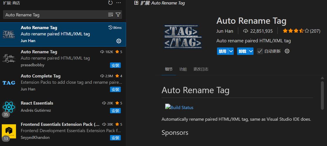Select the 扩展: Auto Rename Tag editor tab
The image size is (327, 146).
[160, 3]
